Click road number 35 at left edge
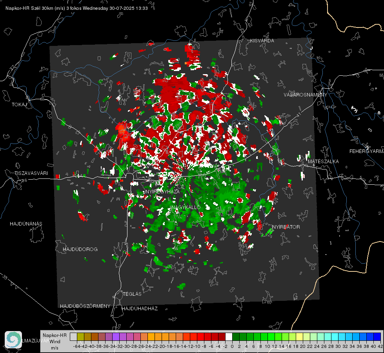This screenshot has height=353, width=384. [5, 277]
